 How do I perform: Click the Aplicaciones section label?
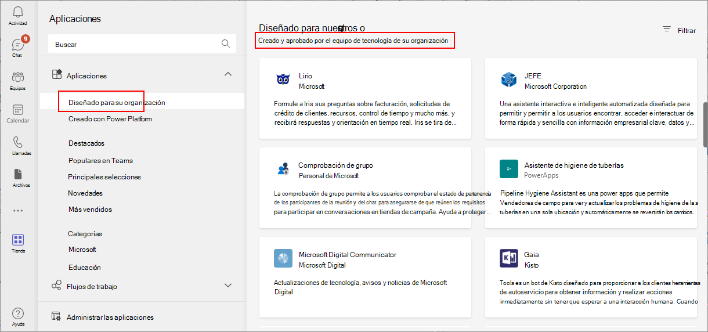point(86,76)
